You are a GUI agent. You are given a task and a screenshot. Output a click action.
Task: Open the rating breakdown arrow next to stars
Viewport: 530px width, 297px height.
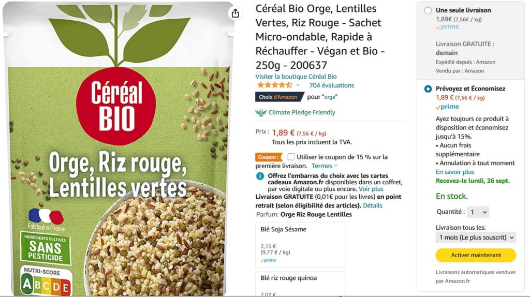(x=298, y=85)
